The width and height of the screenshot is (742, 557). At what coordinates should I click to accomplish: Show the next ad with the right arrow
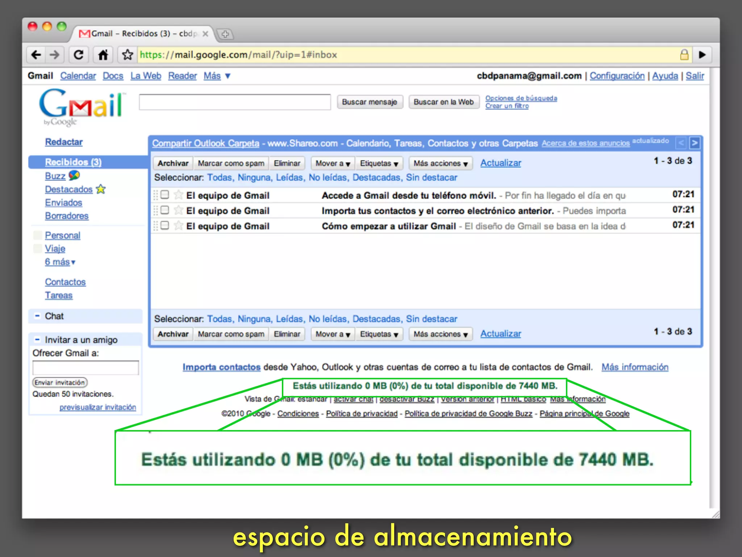click(694, 143)
